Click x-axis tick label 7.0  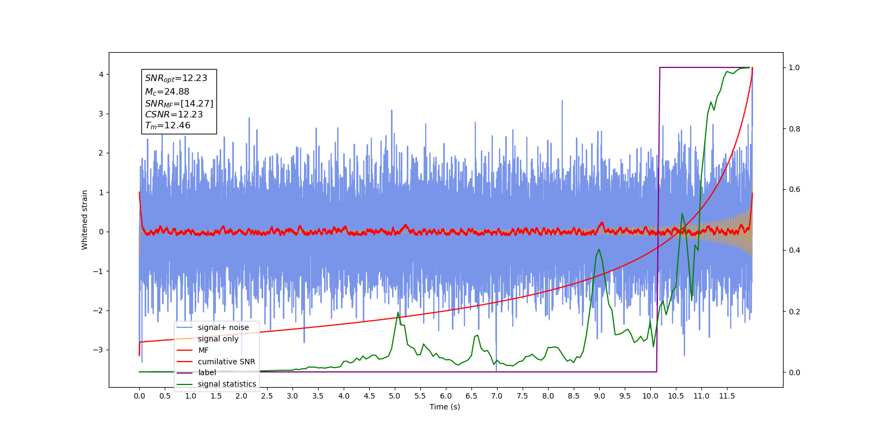(x=497, y=396)
